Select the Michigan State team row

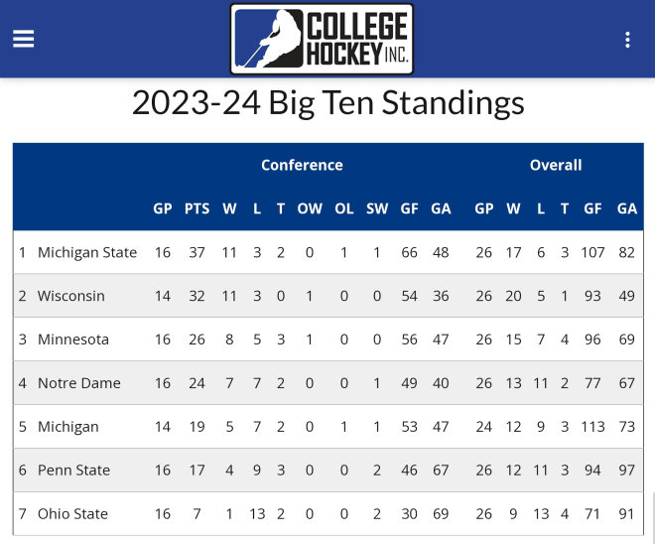pos(328,252)
